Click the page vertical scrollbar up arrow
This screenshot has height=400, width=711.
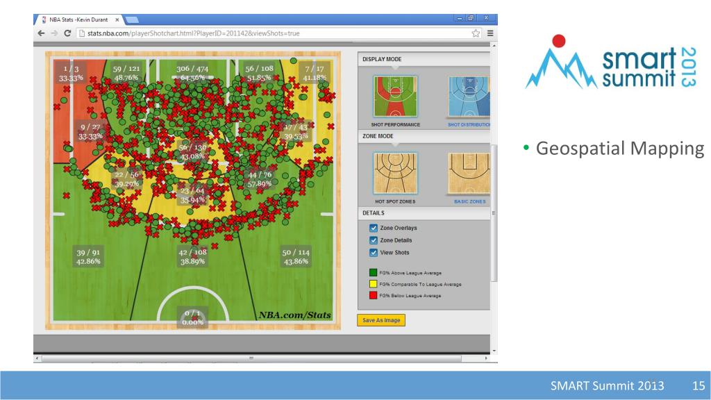coord(494,46)
